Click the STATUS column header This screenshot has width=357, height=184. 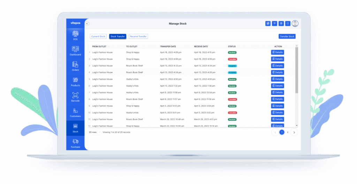tap(232, 47)
